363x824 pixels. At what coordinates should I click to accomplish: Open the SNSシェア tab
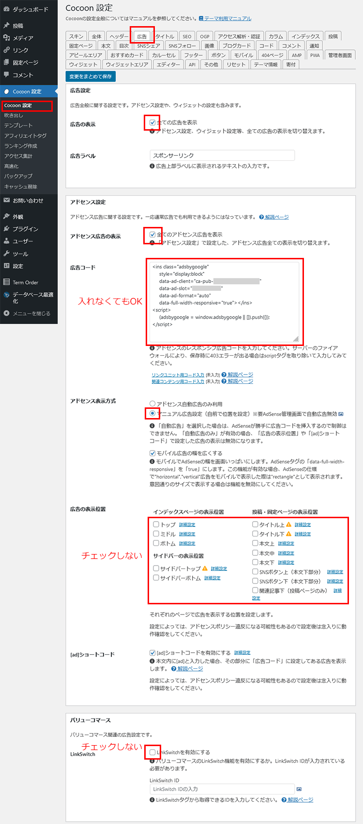[x=149, y=45]
